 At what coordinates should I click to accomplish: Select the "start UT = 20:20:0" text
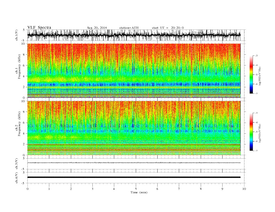(168, 28)
